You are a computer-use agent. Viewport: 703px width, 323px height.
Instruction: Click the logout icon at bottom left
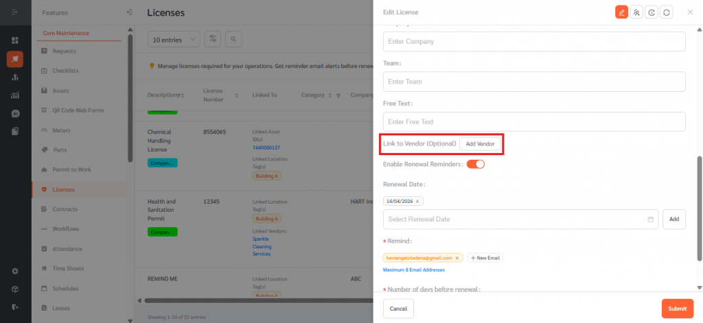coord(15,306)
